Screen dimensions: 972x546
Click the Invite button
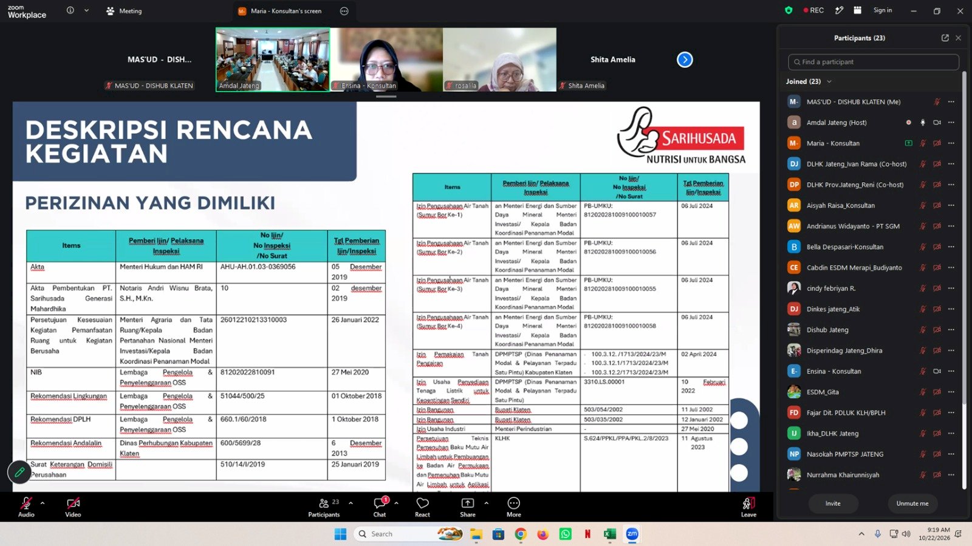tap(833, 503)
